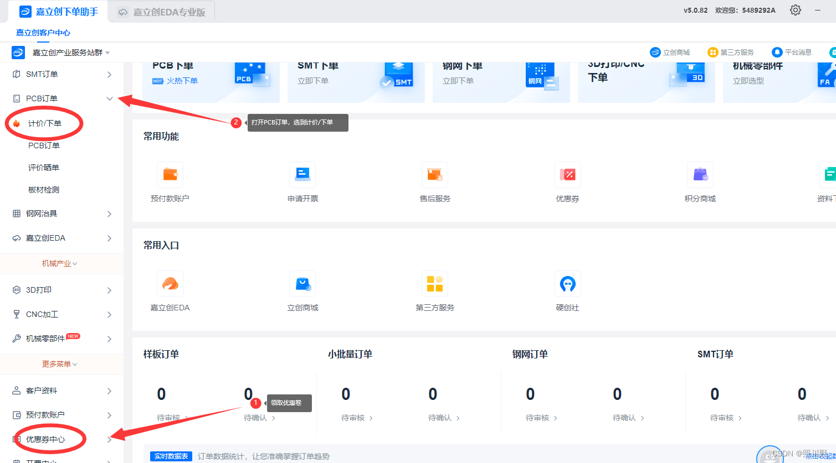The width and height of the screenshot is (836, 463).
Task: Open 平台消息 bell icon
Action: pyautogui.click(x=777, y=52)
